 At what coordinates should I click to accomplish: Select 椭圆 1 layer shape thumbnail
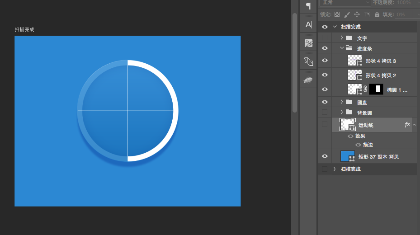click(x=354, y=89)
